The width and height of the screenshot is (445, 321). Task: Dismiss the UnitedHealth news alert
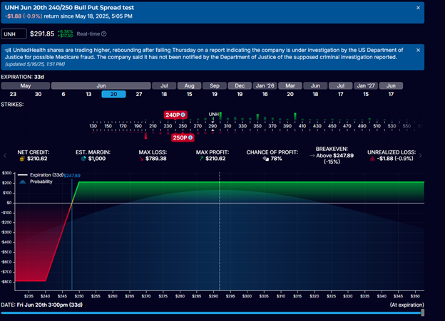click(418, 50)
